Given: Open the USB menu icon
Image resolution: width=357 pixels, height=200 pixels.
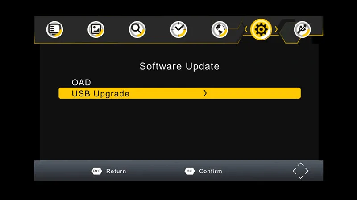Looking at the screenshot, I should point(302,29).
